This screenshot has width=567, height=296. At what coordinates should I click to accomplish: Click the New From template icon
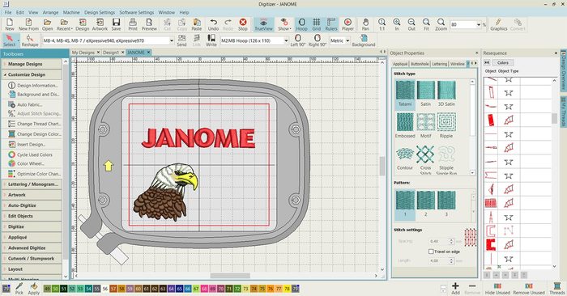28,24
